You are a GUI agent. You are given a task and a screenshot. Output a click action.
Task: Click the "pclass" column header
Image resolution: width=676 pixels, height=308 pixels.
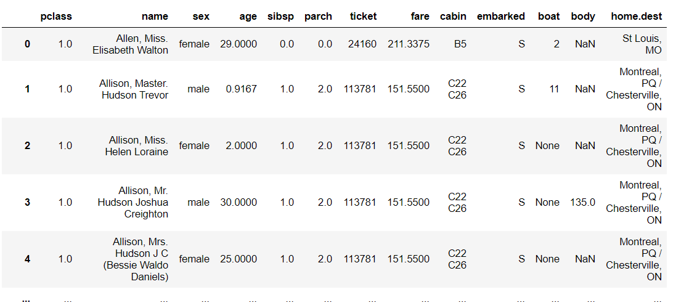click(56, 16)
